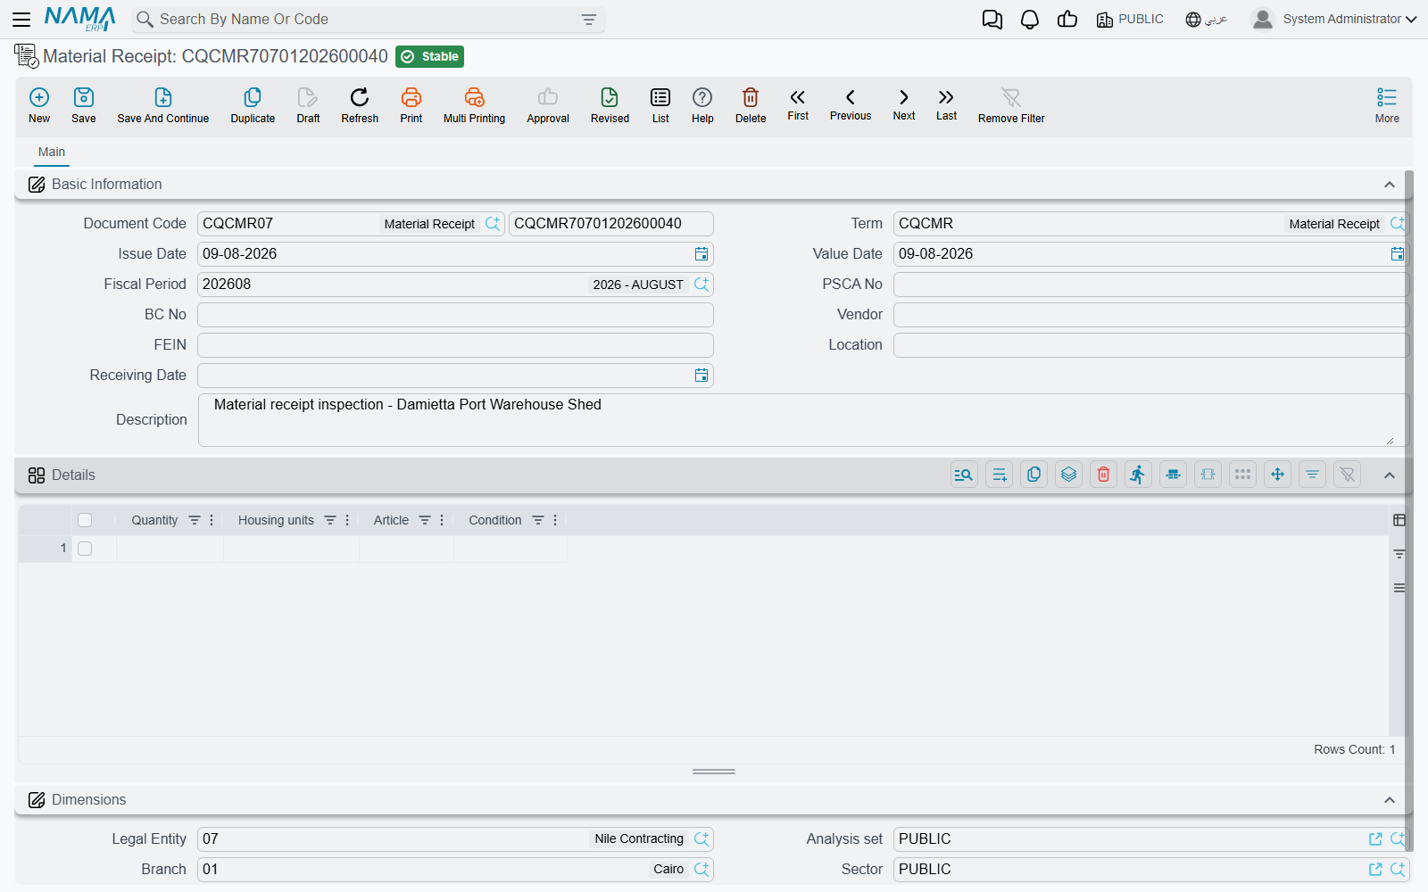Open the notifications bell

click(1030, 20)
